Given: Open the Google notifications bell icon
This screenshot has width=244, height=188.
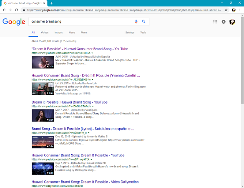Looking at the screenshot, I should pos(224,22).
